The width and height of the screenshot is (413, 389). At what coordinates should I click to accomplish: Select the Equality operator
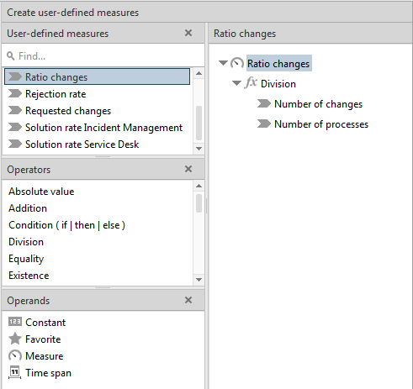tap(26, 259)
